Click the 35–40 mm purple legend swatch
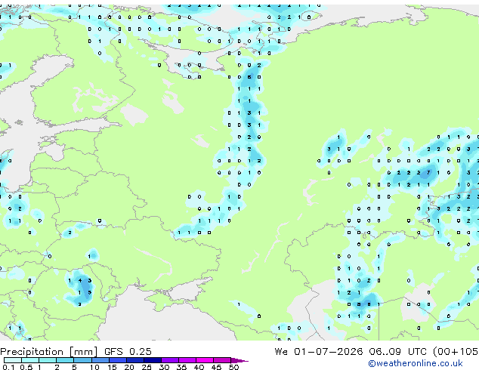This screenshot has height=370, width=479. pyautogui.click(x=187, y=360)
